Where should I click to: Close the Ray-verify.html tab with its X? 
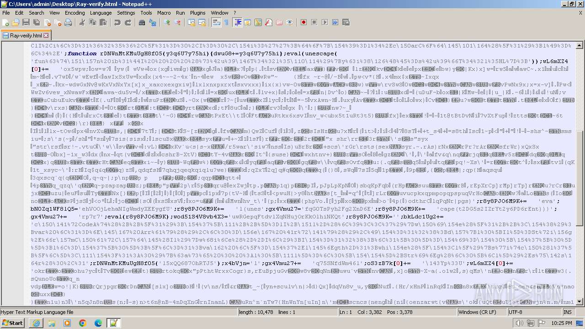(46, 35)
